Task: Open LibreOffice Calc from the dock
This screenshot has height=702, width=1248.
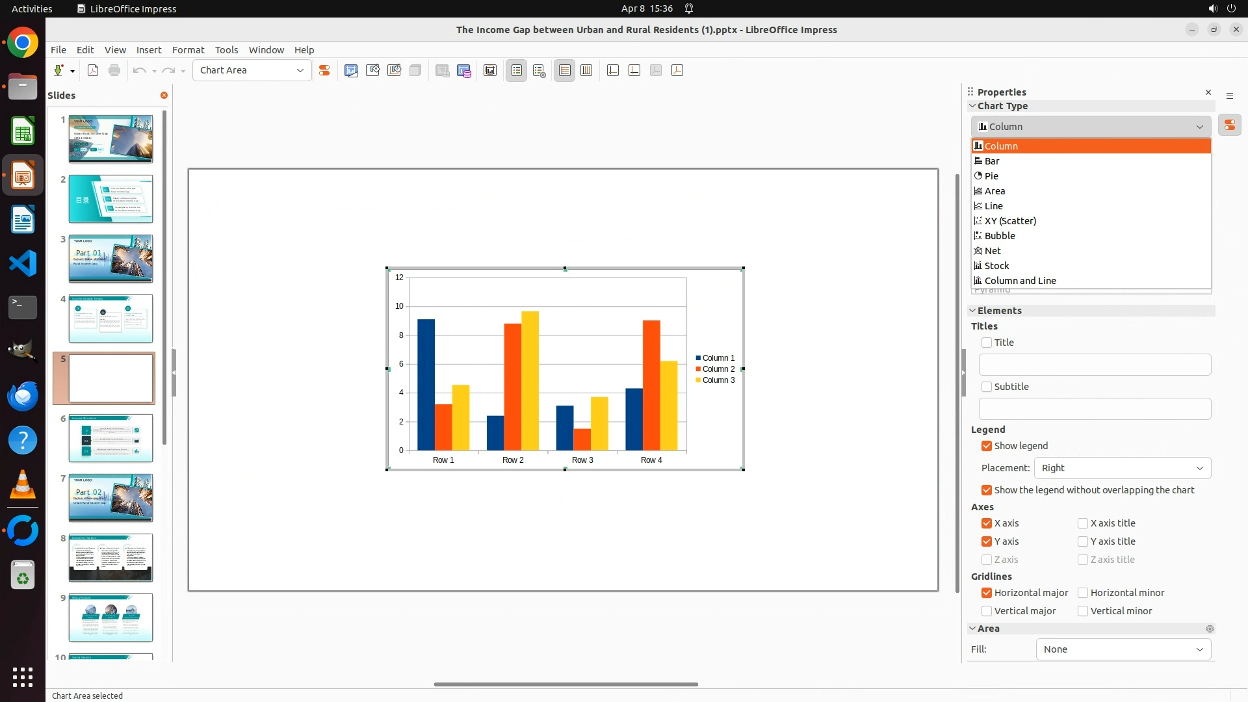Action: [23, 132]
